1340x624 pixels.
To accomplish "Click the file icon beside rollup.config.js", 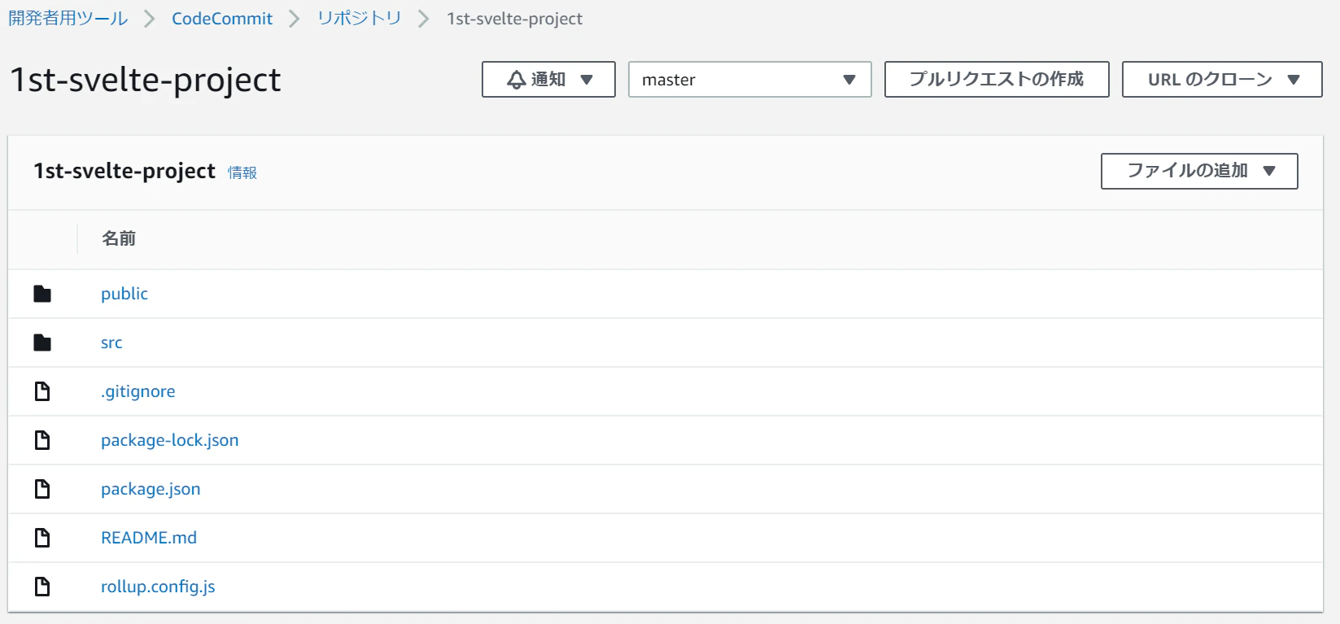I will [42, 587].
